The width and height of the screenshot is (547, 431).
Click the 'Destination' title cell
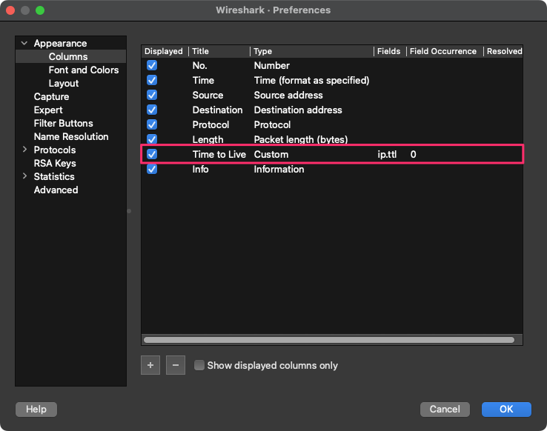click(x=217, y=110)
